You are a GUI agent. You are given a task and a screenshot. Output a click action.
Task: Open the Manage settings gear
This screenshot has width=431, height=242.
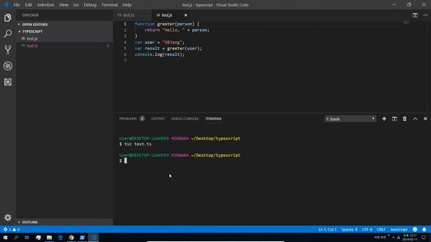tap(7, 218)
